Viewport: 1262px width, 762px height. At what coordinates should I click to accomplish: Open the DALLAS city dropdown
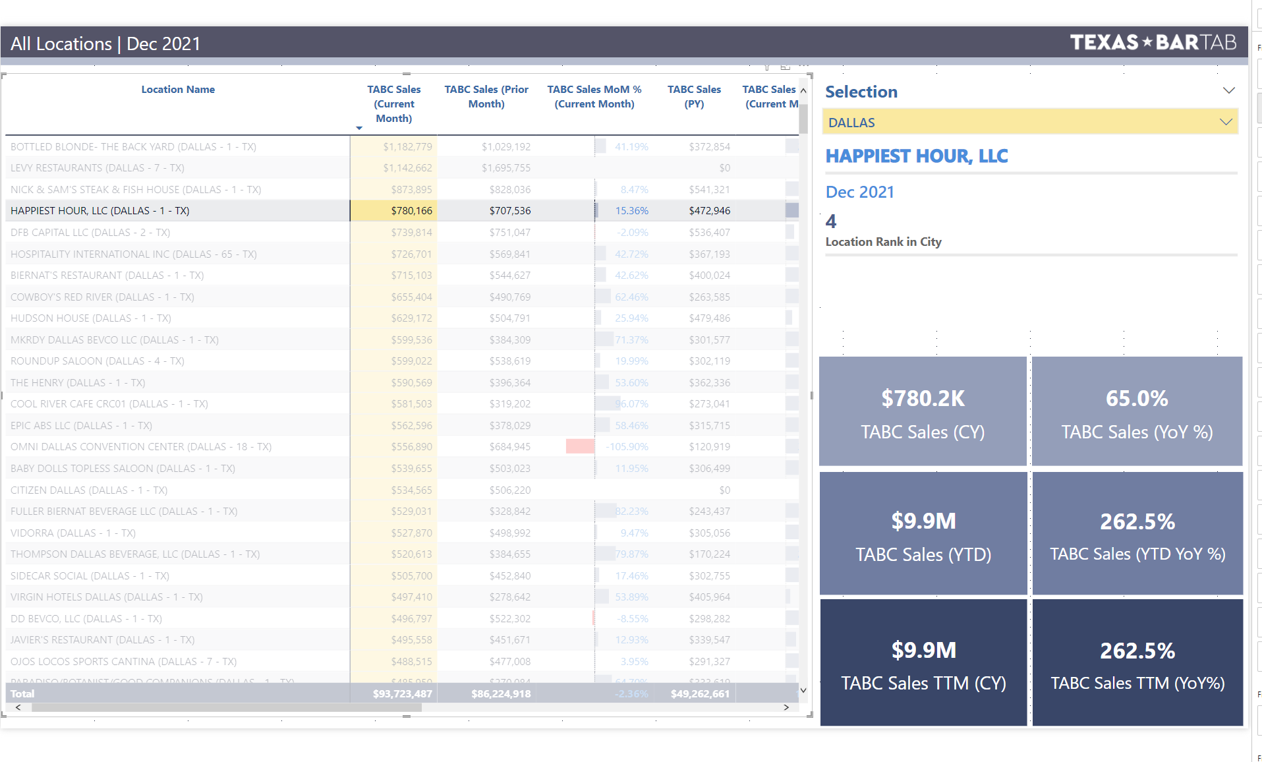[1030, 122]
